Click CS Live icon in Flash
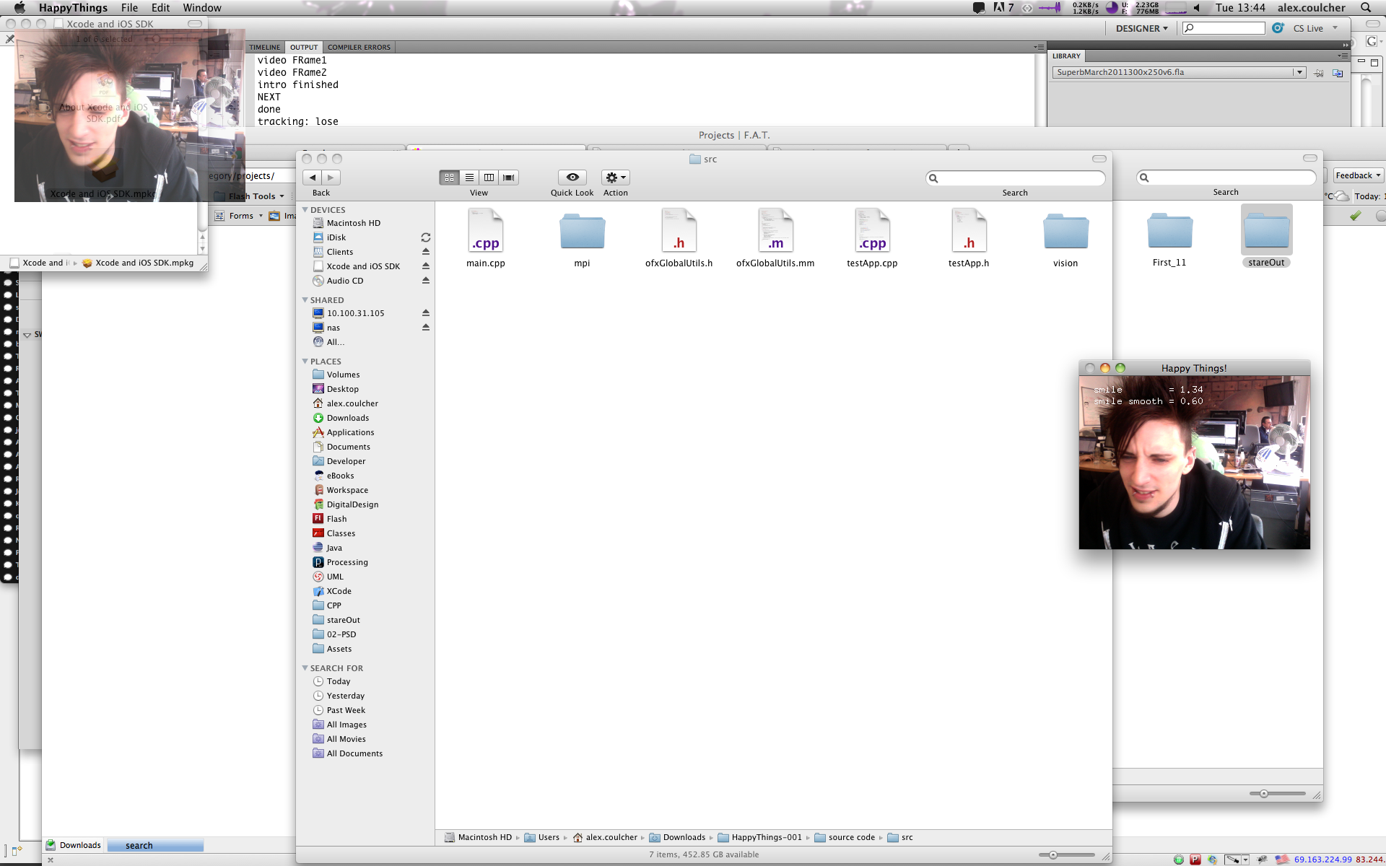 (x=1278, y=28)
